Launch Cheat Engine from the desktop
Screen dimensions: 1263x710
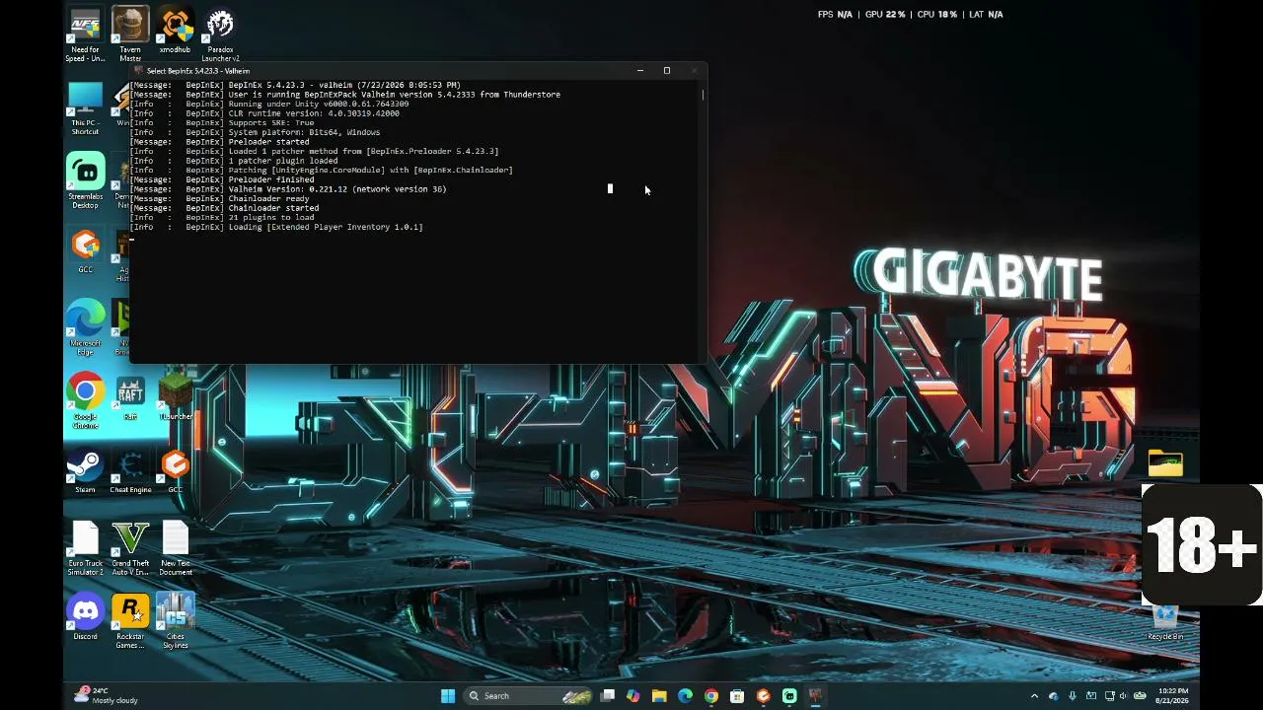coord(130,471)
